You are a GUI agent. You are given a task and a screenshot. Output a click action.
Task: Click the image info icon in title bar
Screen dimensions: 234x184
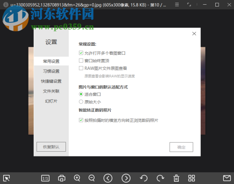point(6,5)
